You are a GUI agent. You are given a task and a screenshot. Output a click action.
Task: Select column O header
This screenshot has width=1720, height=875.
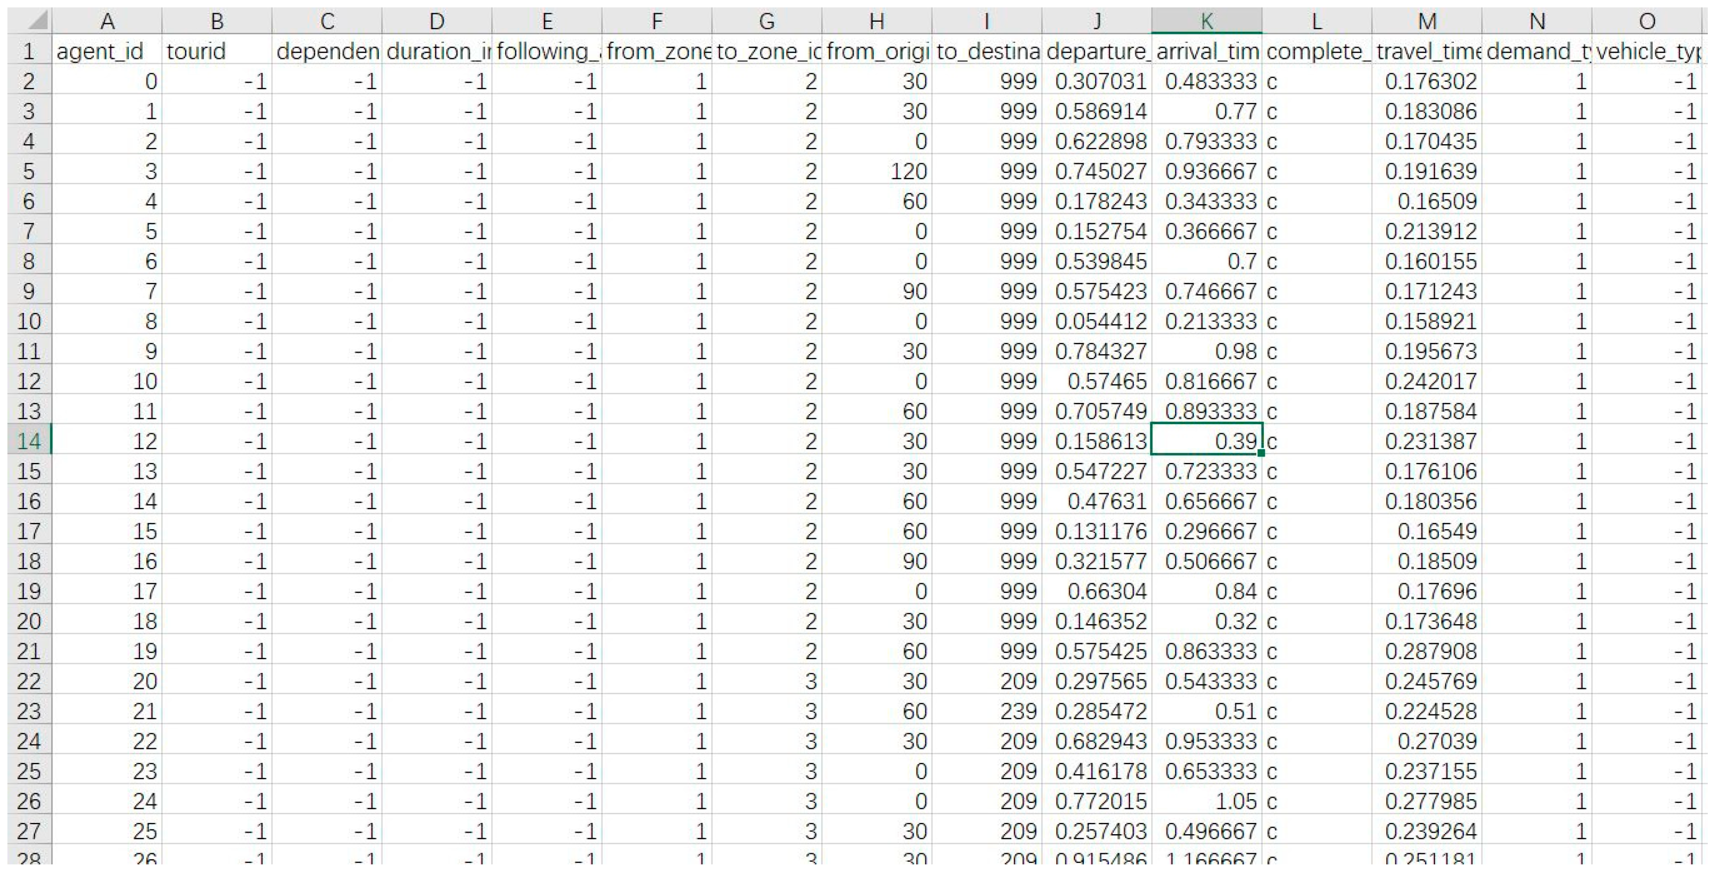click(1647, 21)
